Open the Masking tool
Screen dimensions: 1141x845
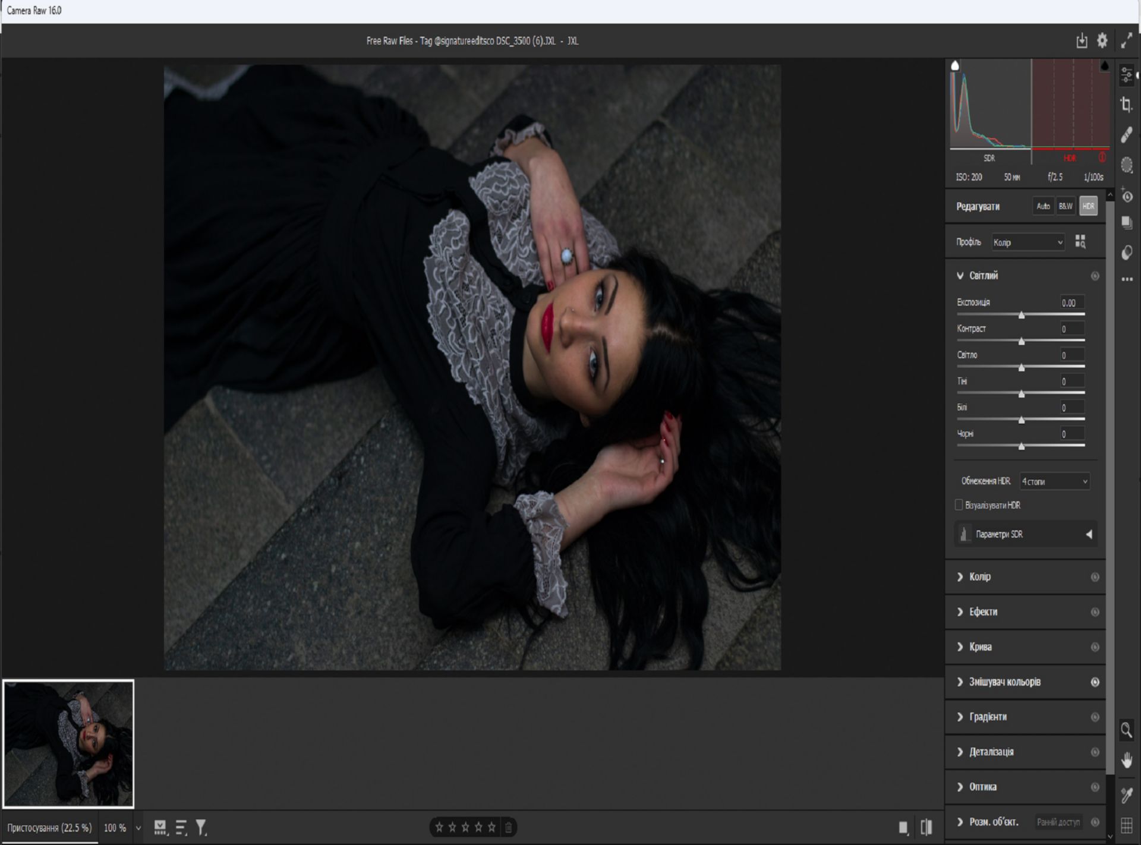1127,165
